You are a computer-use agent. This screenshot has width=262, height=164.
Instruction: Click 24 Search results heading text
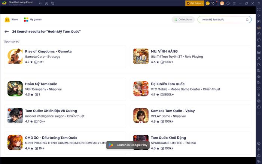click(46, 32)
